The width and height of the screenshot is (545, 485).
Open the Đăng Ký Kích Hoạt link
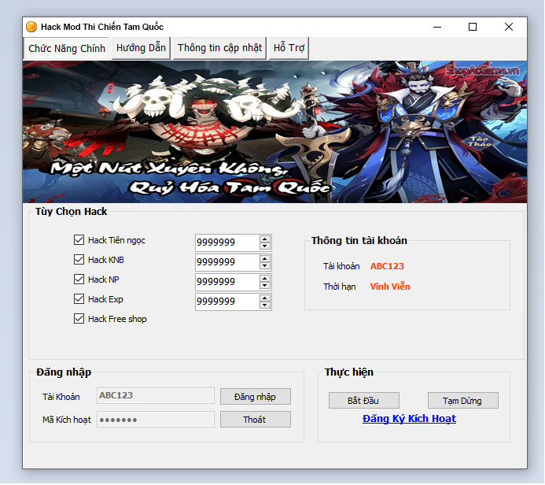pyautogui.click(x=409, y=419)
